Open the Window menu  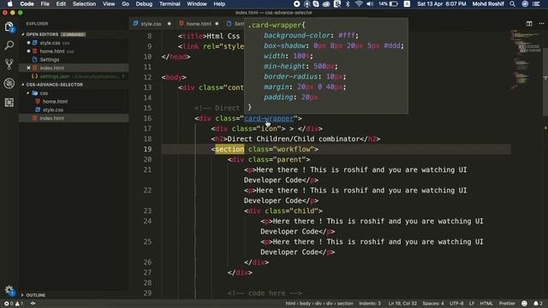(197, 3)
